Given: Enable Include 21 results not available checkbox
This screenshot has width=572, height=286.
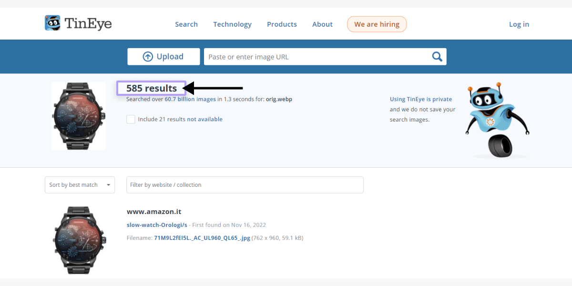Looking at the screenshot, I should coord(131,119).
